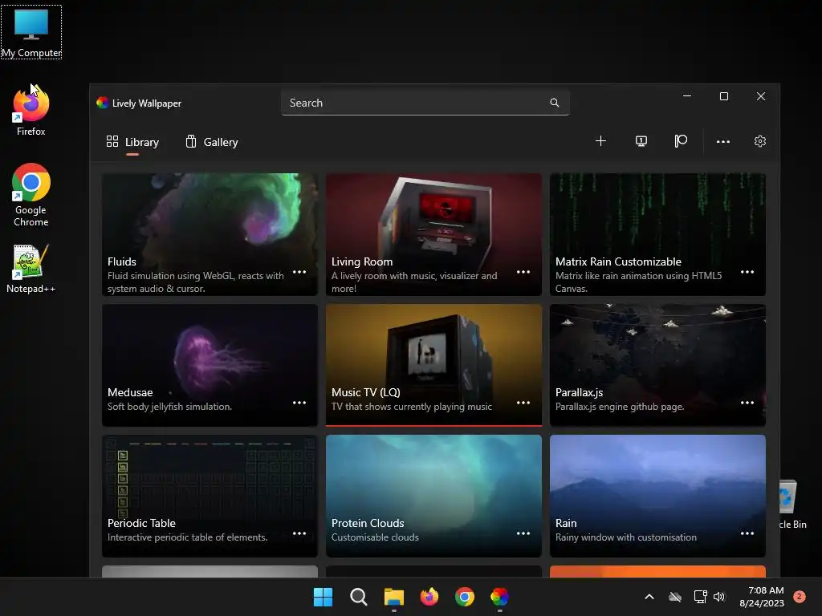Open more options for Music TV (LQ)
822x616 pixels.
point(523,403)
